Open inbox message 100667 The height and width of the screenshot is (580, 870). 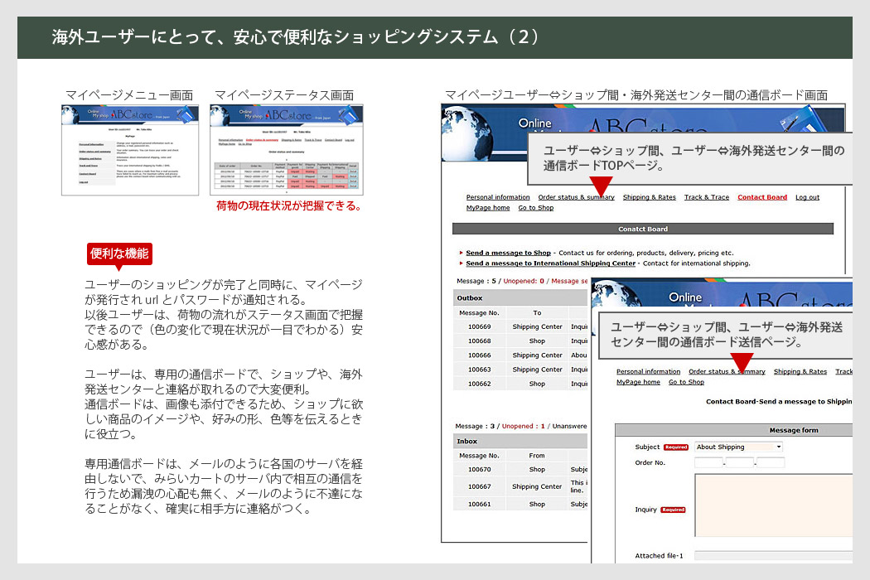pyautogui.click(x=480, y=486)
